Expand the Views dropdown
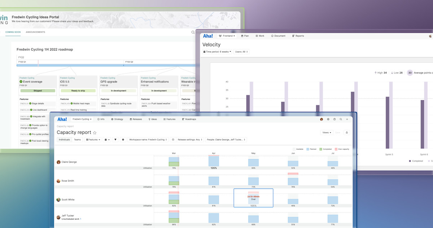 (327, 132)
